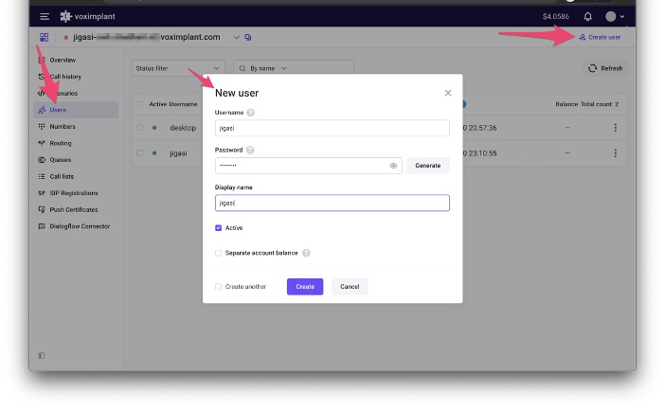Screen dimensions: 665x409
Task: Click the Create user link
Action: pos(600,37)
